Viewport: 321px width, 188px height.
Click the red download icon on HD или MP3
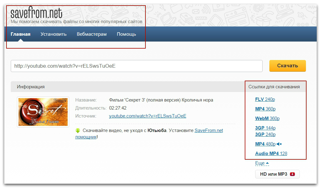[x=292, y=174]
